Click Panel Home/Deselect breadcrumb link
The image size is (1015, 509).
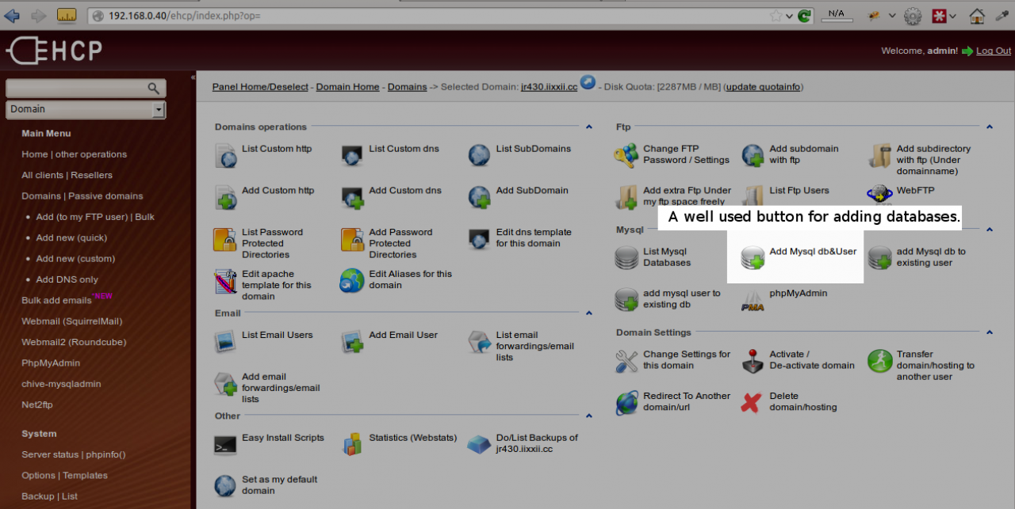point(260,87)
